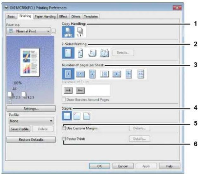This screenshot has width=198, height=174.
Task: Confirm with OK button
Action: 99,166
